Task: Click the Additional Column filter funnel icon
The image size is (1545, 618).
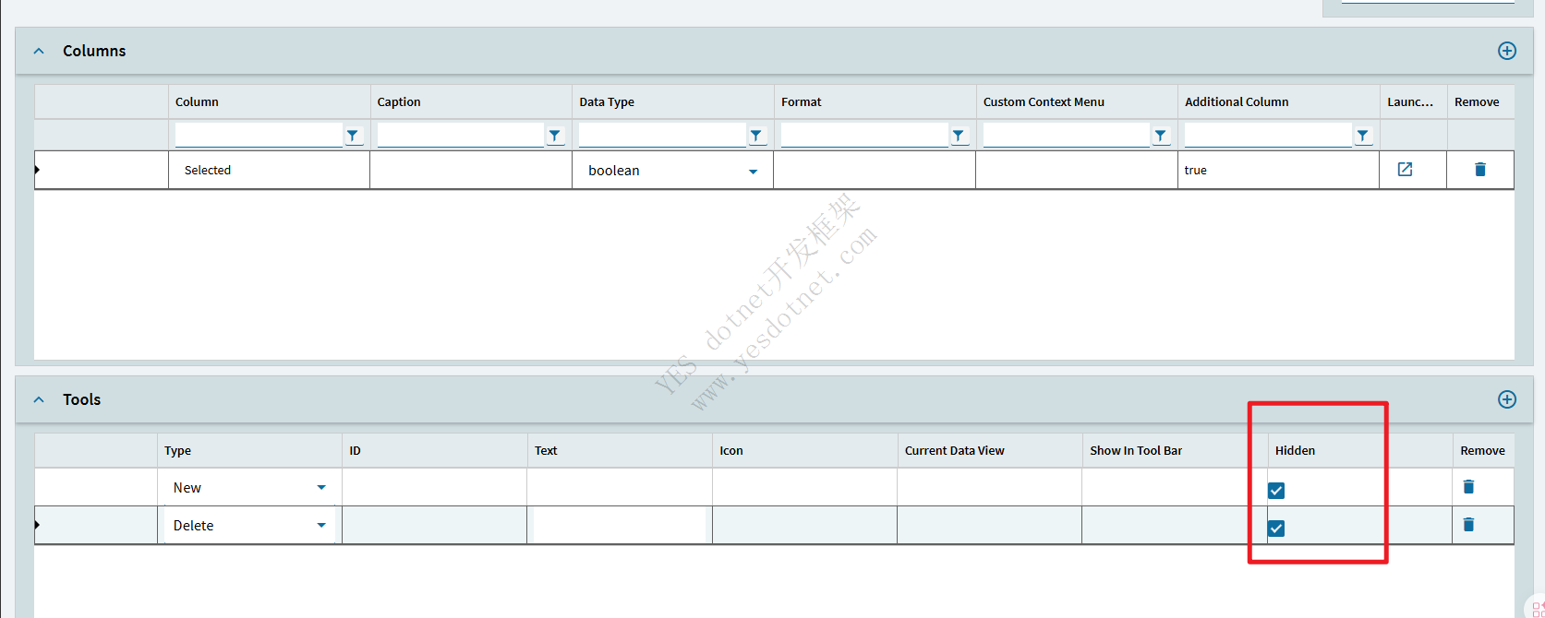Action: [1362, 136]
